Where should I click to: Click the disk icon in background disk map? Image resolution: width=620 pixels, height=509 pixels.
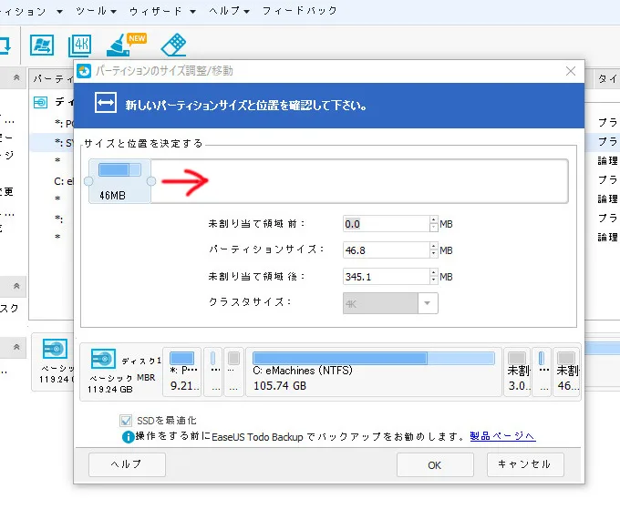tap(54, 349)
